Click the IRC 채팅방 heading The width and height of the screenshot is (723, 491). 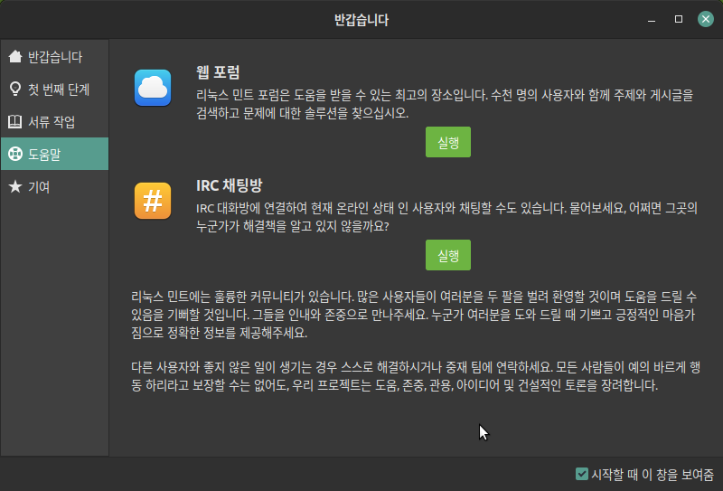coord(230,185)
